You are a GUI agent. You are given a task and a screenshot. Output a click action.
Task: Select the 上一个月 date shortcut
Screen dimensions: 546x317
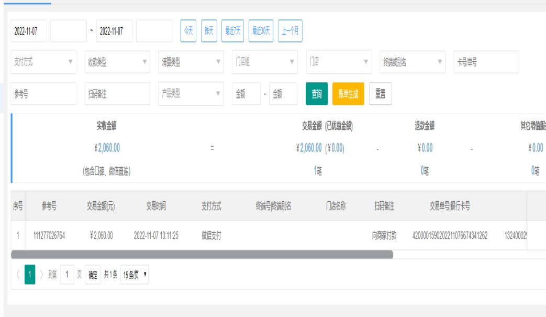point(290,31)
